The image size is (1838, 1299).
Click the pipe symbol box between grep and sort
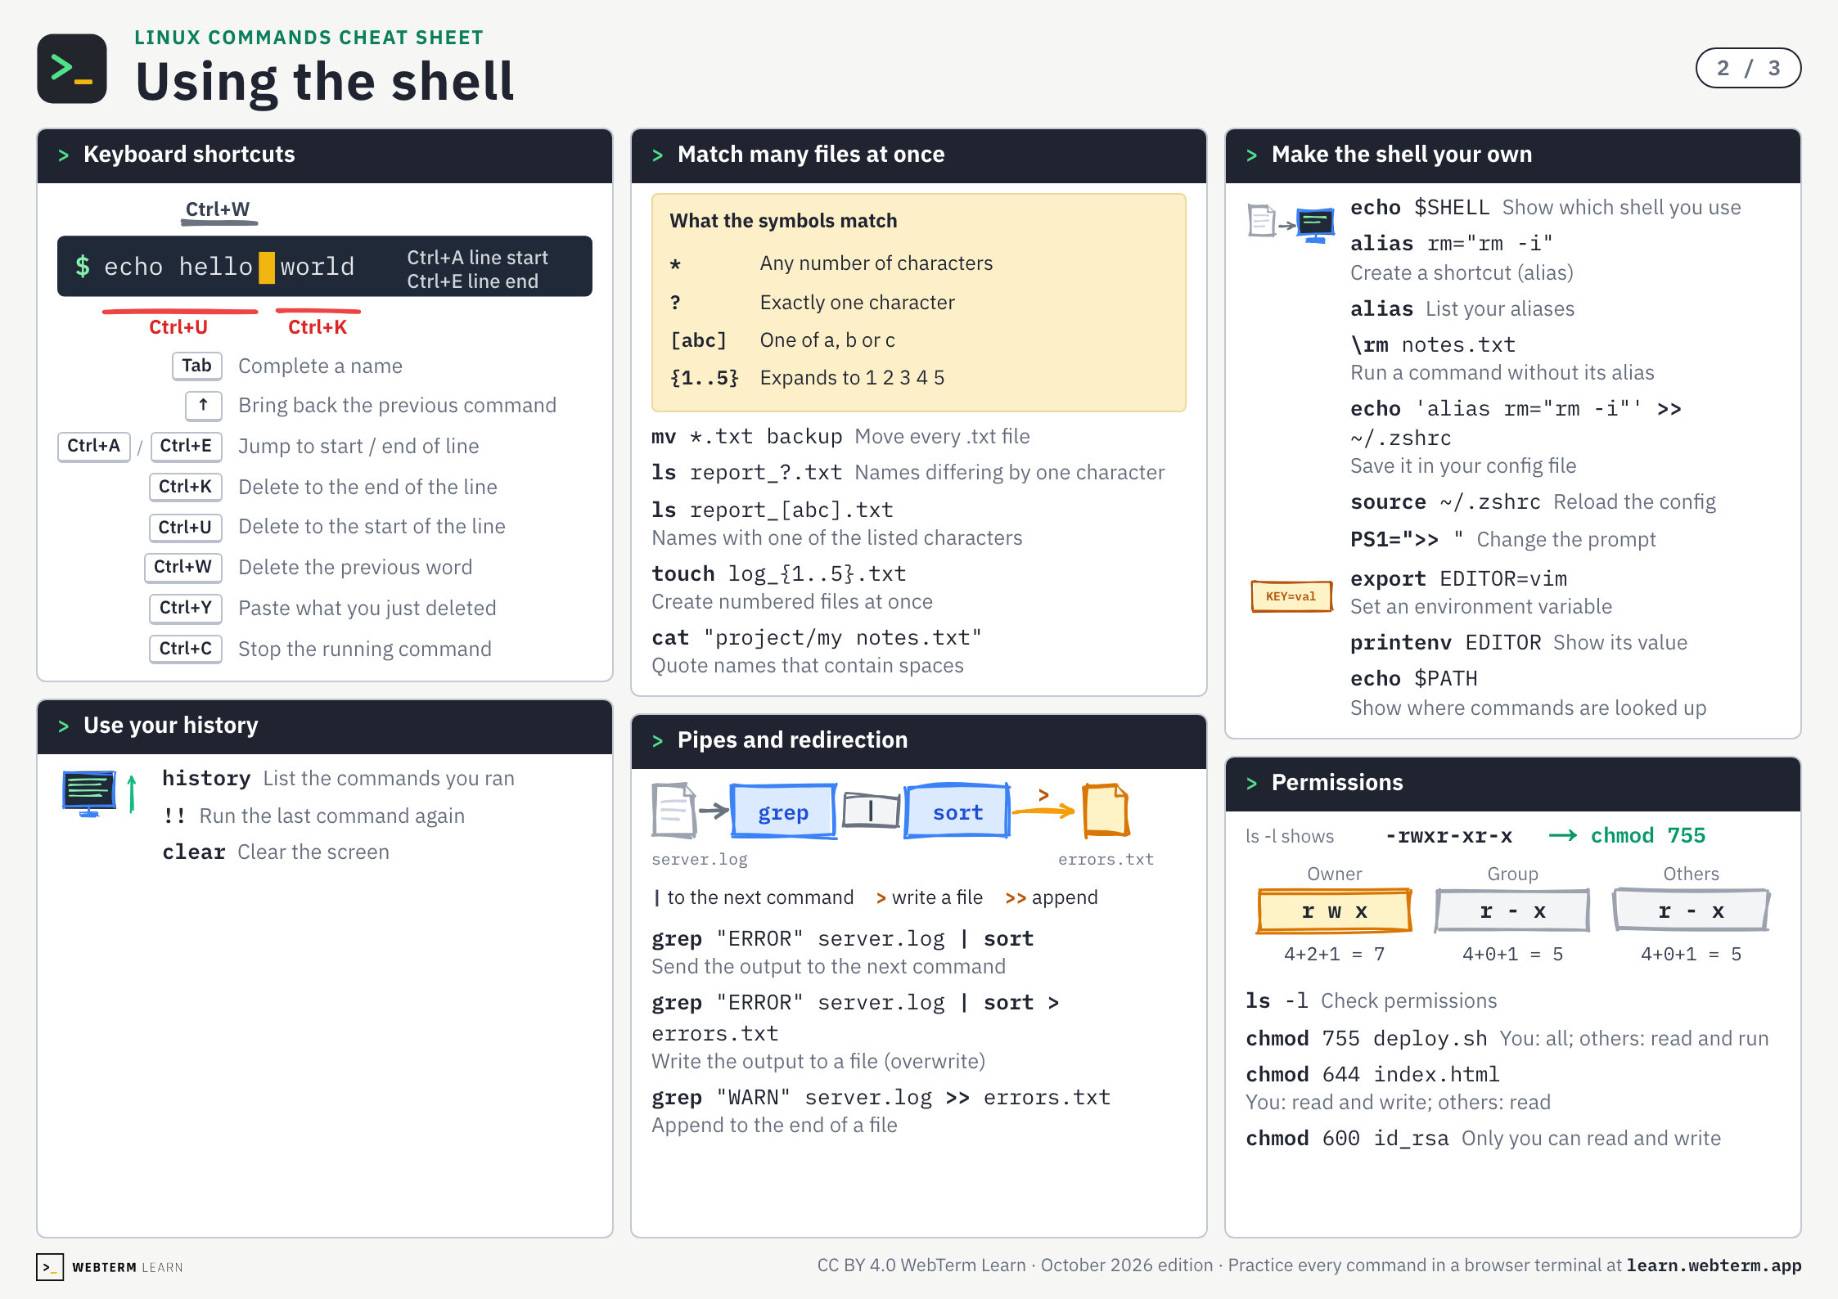[x=871, y=811]
